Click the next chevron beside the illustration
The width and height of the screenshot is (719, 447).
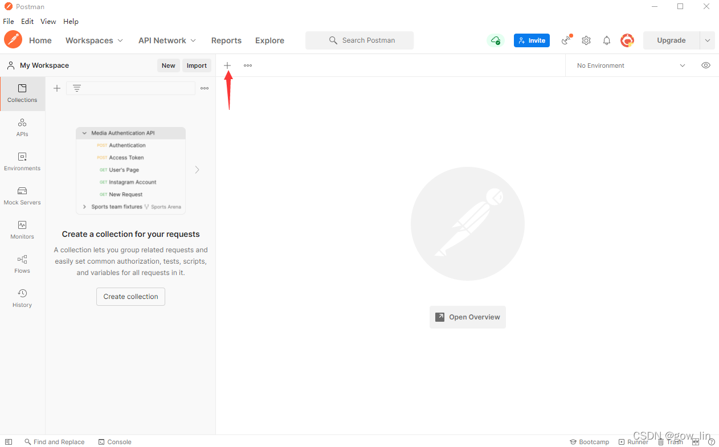tap(197, 170)
